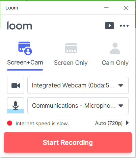Expand the Integrated Webcam dropdown arrow
Image resolution: width=136 pixels, height=158 pixels.
click(x=121, y=85)
